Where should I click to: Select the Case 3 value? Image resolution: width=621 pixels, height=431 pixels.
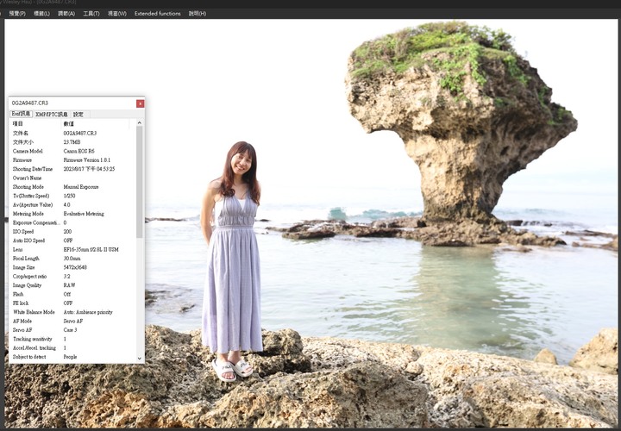(x=70, y=330)
